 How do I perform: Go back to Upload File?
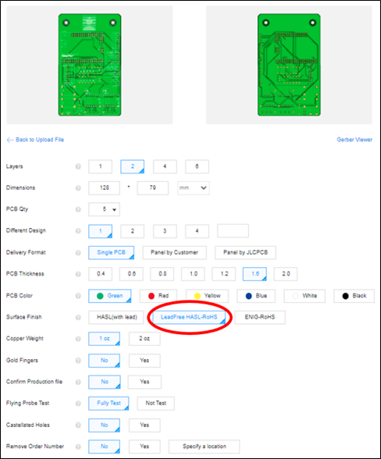click(35, 140)
